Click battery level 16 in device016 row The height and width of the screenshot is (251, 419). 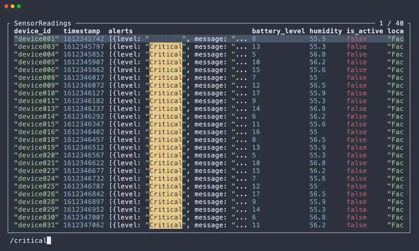[x=256, y=132]
